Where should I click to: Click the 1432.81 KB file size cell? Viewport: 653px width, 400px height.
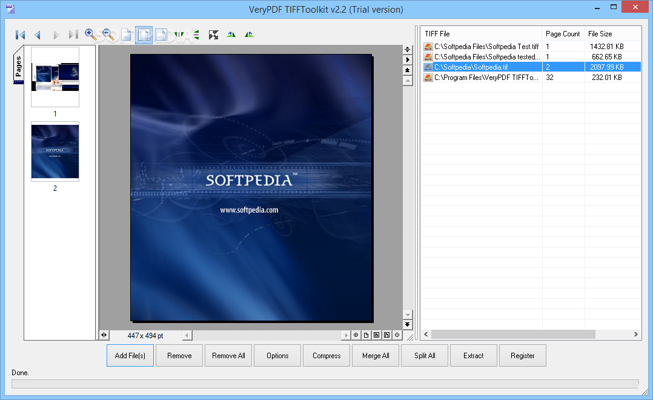click(x=607, y=46)
